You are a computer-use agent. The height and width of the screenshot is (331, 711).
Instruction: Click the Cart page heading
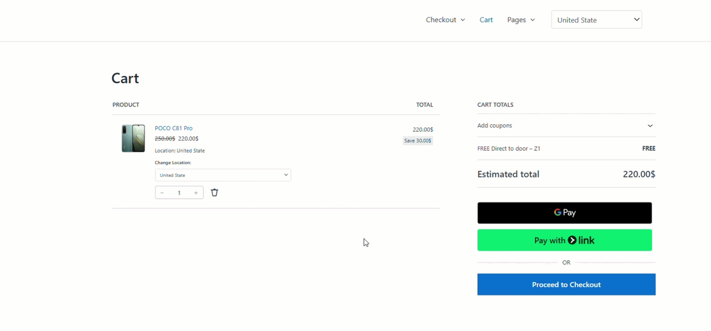point(125,78)
